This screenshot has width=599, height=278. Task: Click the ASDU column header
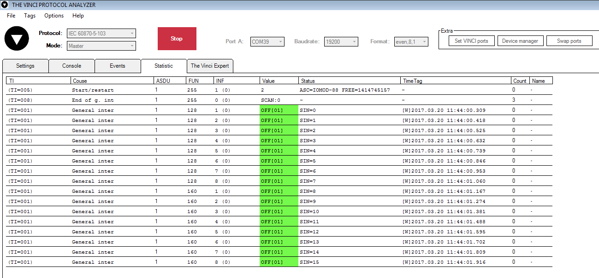(170, 81)
